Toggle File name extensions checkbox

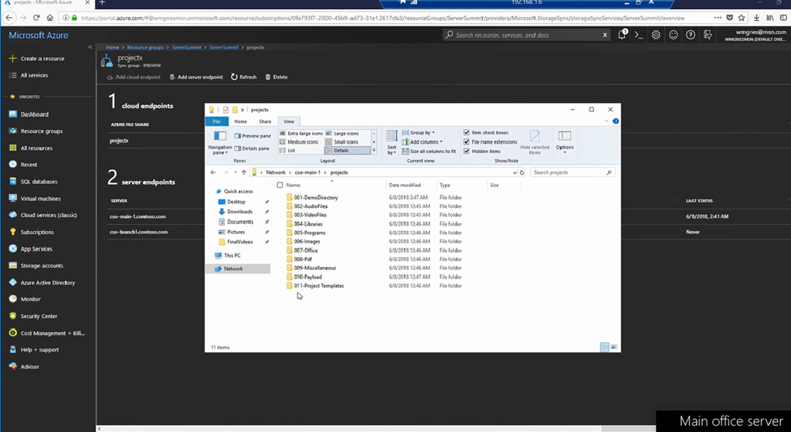[467, 142]
